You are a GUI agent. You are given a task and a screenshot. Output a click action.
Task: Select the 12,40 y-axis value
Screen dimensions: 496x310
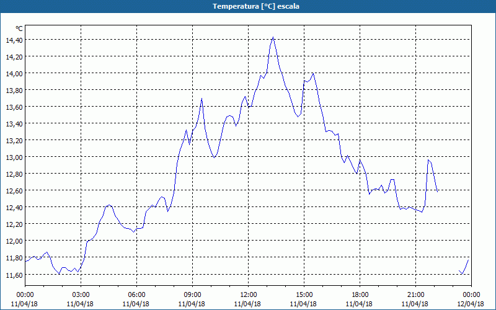pos(14,208)
